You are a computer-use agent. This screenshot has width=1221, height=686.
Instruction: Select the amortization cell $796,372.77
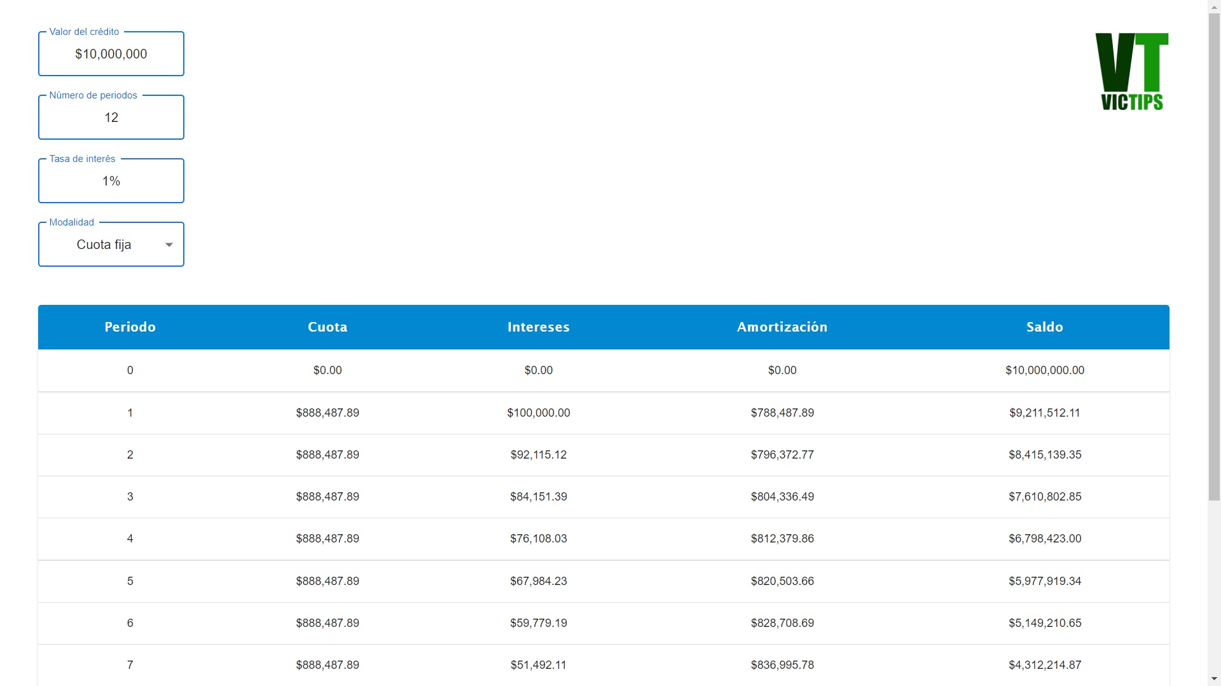[782, 455]
